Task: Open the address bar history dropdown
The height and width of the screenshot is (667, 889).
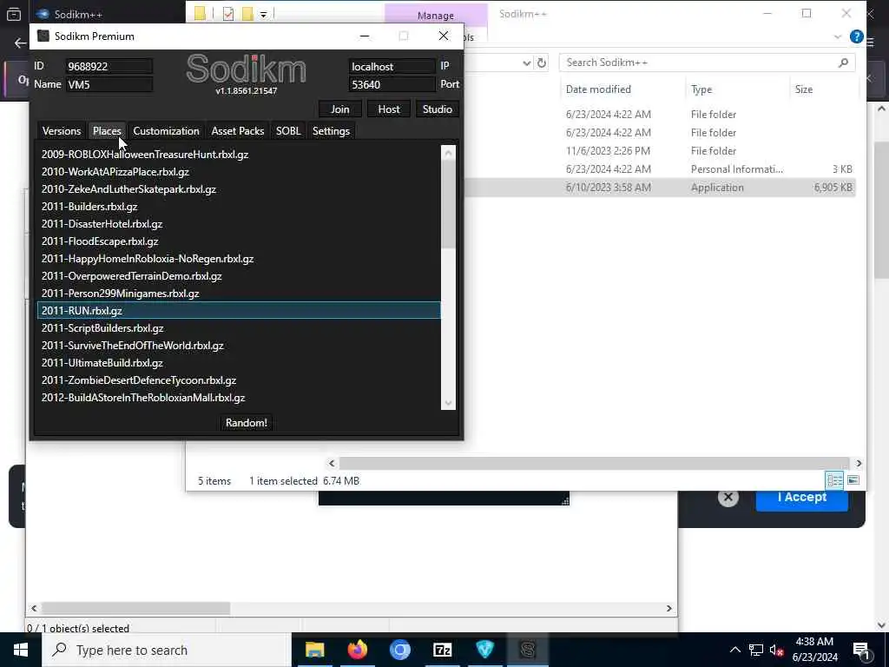Action: pyautogui.click(x=527, y=63)
